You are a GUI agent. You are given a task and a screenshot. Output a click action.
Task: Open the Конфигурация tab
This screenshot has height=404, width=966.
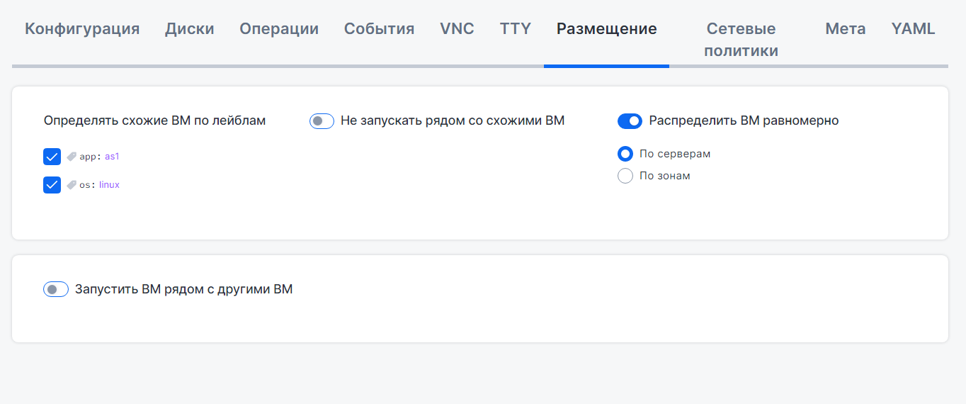click(x=82, y=29)
